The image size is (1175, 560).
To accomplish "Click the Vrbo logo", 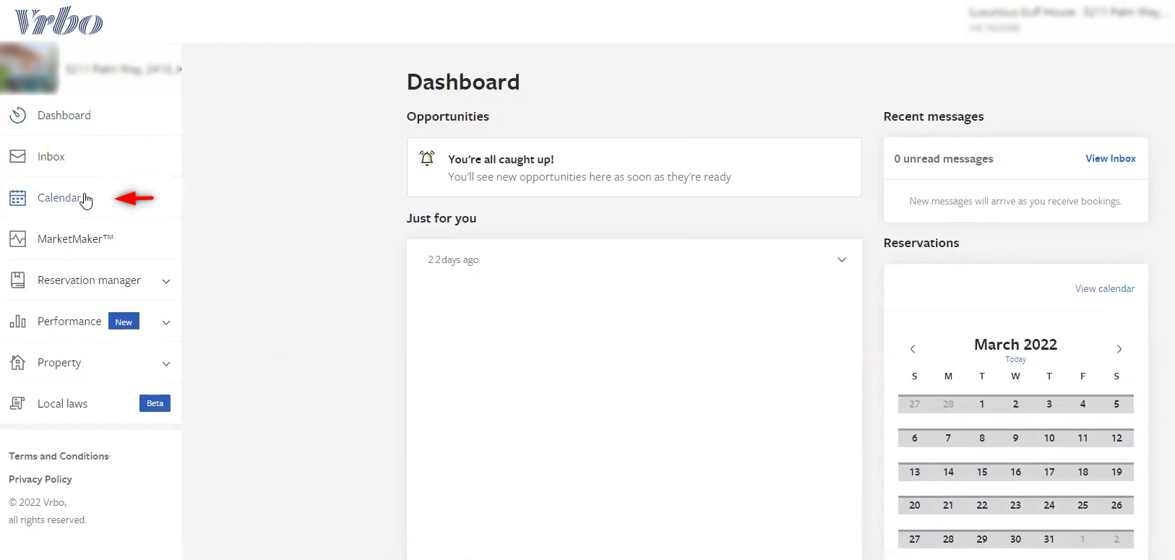I will tap(59, 21).
